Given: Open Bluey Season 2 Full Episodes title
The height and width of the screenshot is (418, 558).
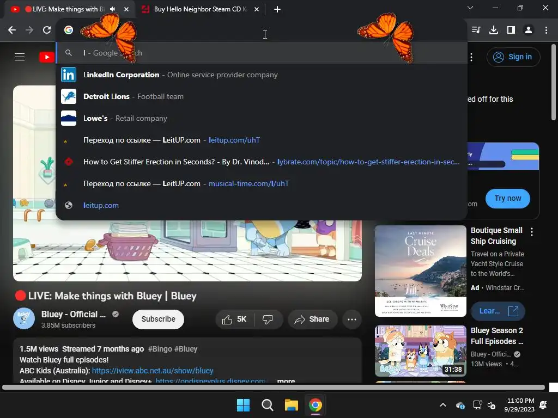Looking at the screenshot, I should tap(497, 336).
